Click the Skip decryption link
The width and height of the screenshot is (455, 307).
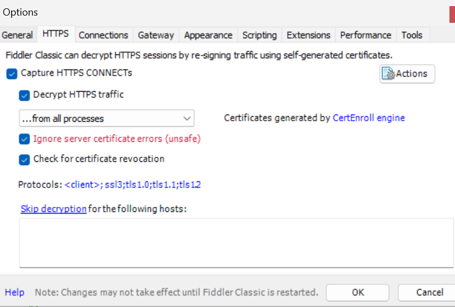pyautogui.click(x=53, y=209)
